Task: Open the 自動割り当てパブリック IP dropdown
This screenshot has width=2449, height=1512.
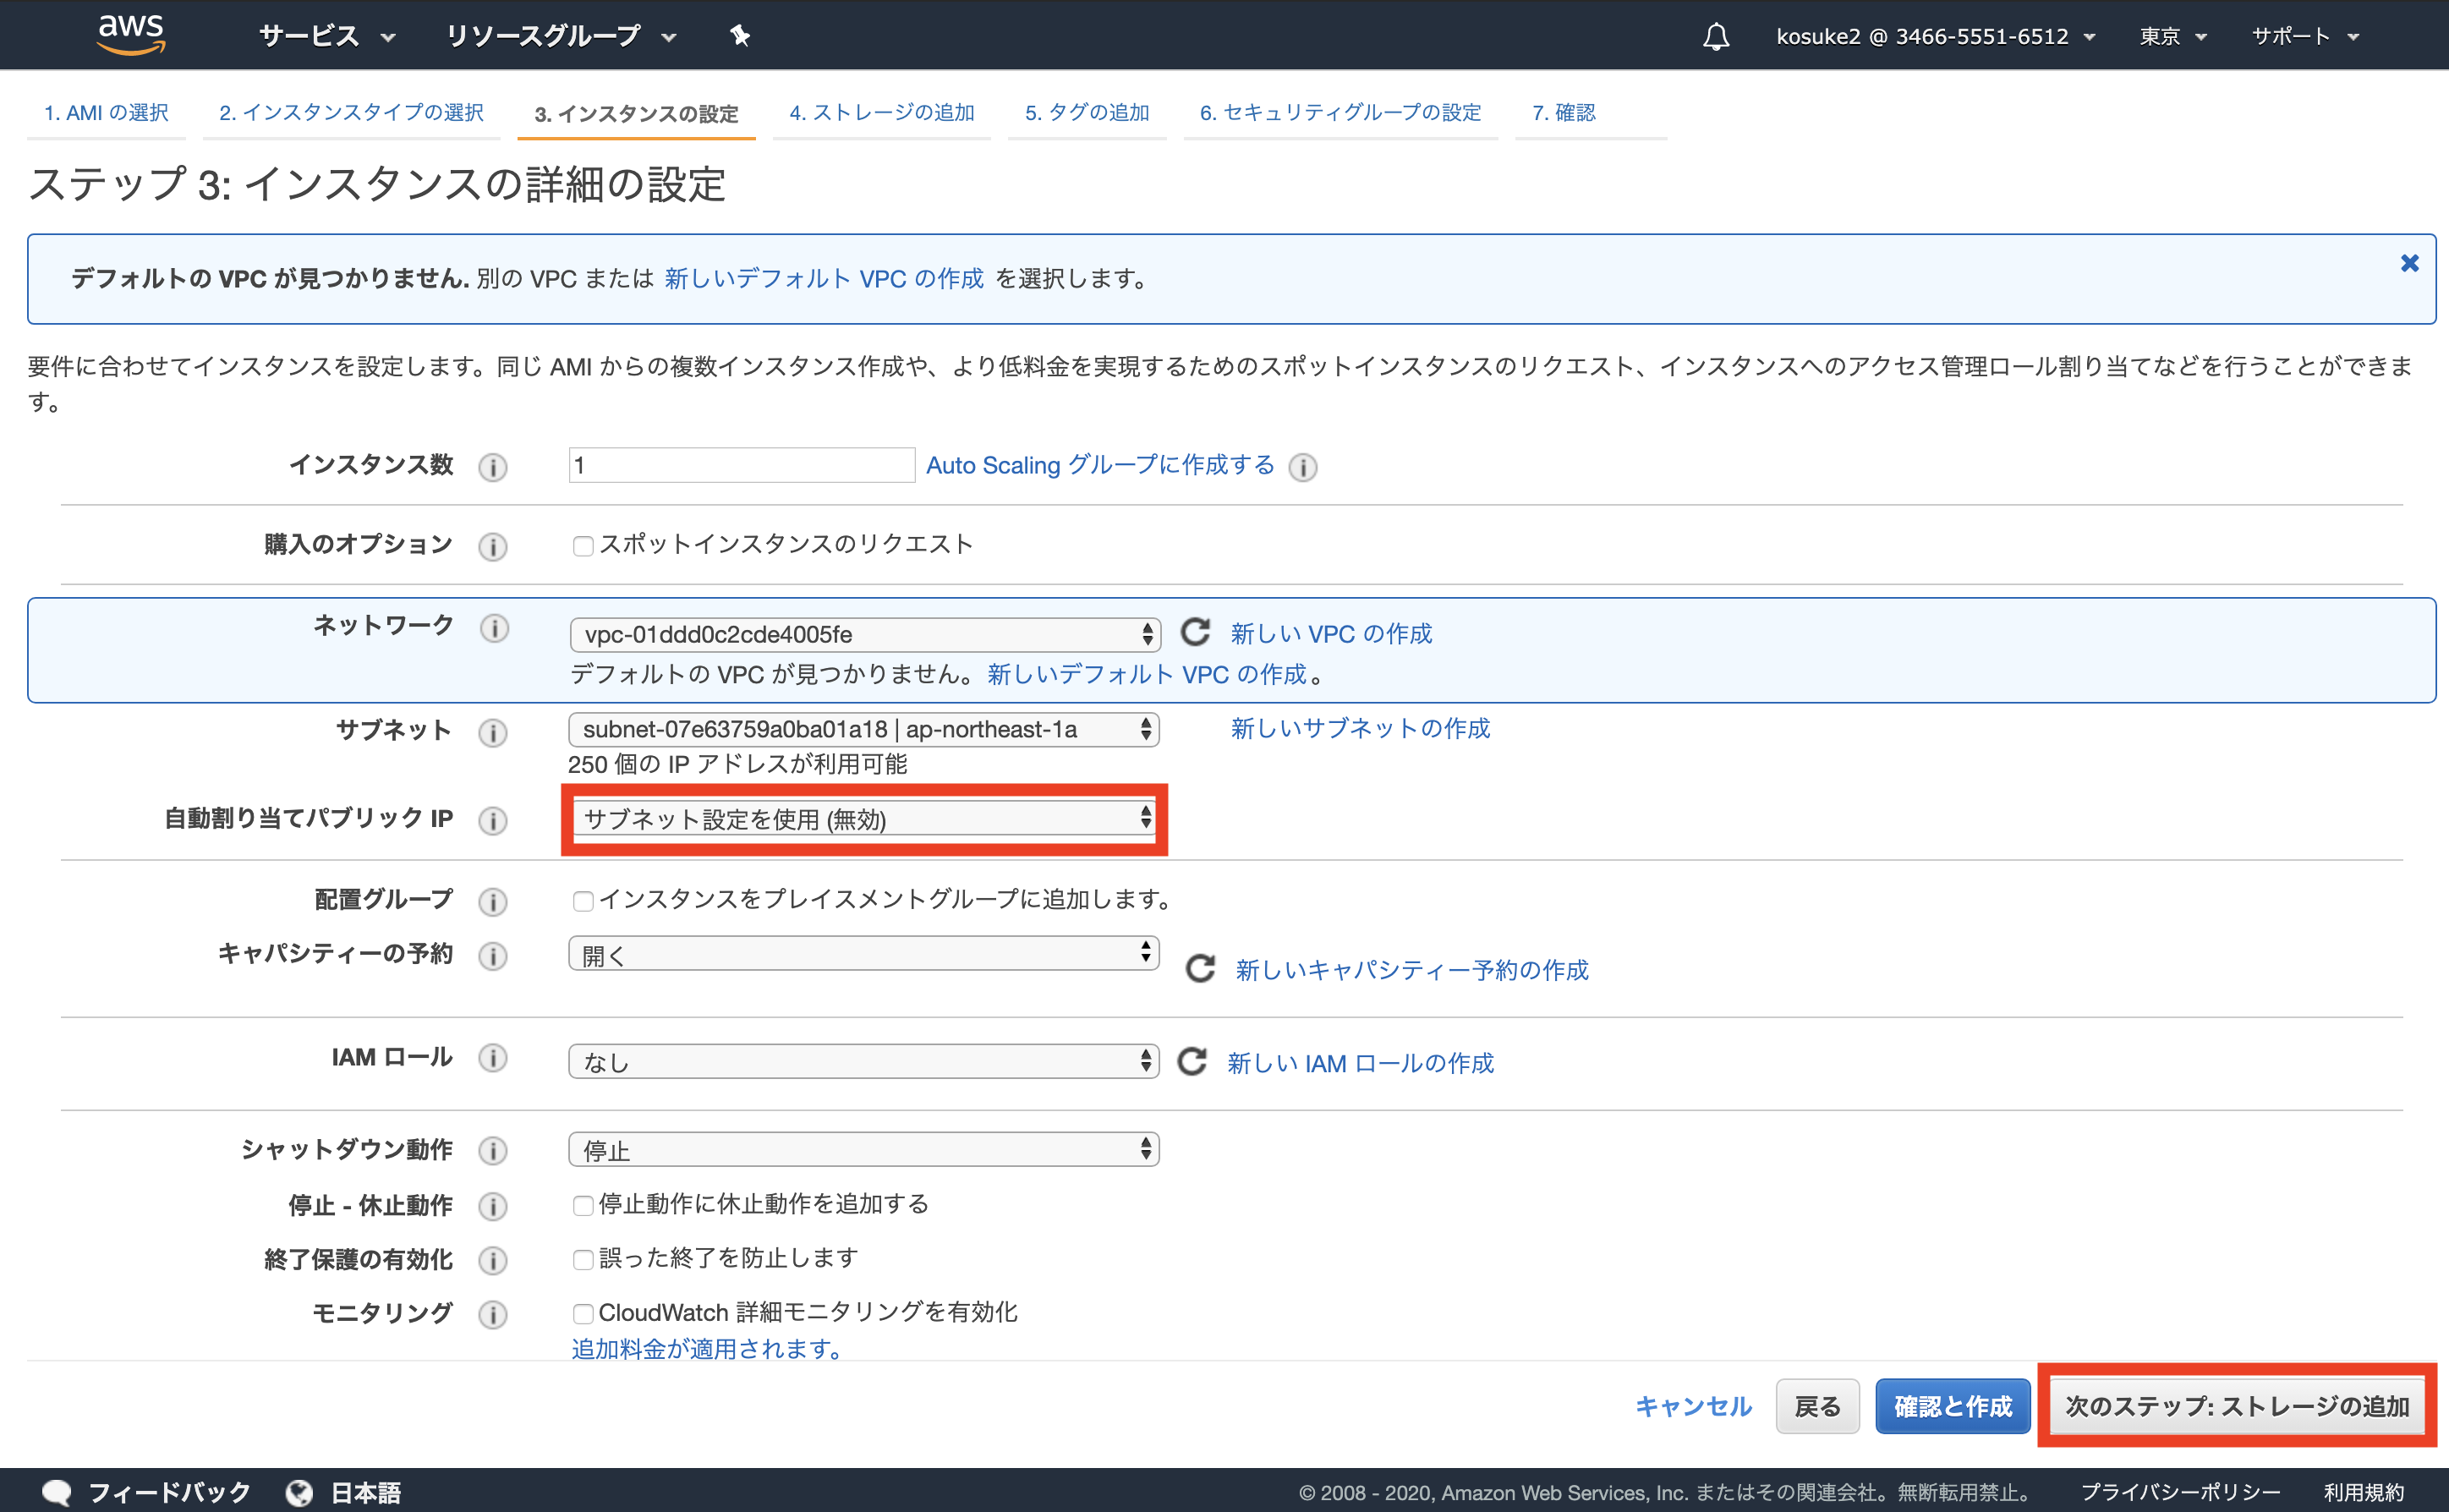Action: (x=865, y=819)
